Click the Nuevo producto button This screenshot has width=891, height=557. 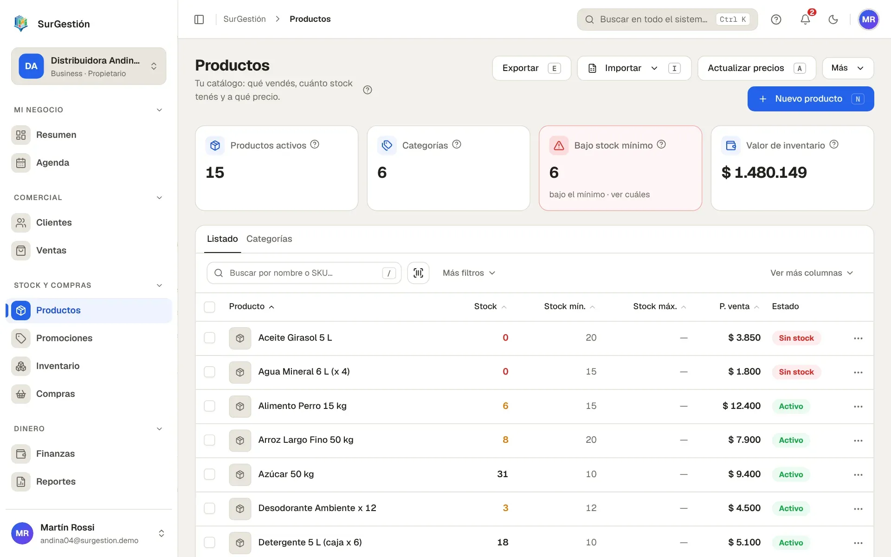pyautogui.click(x=811, y=99)
